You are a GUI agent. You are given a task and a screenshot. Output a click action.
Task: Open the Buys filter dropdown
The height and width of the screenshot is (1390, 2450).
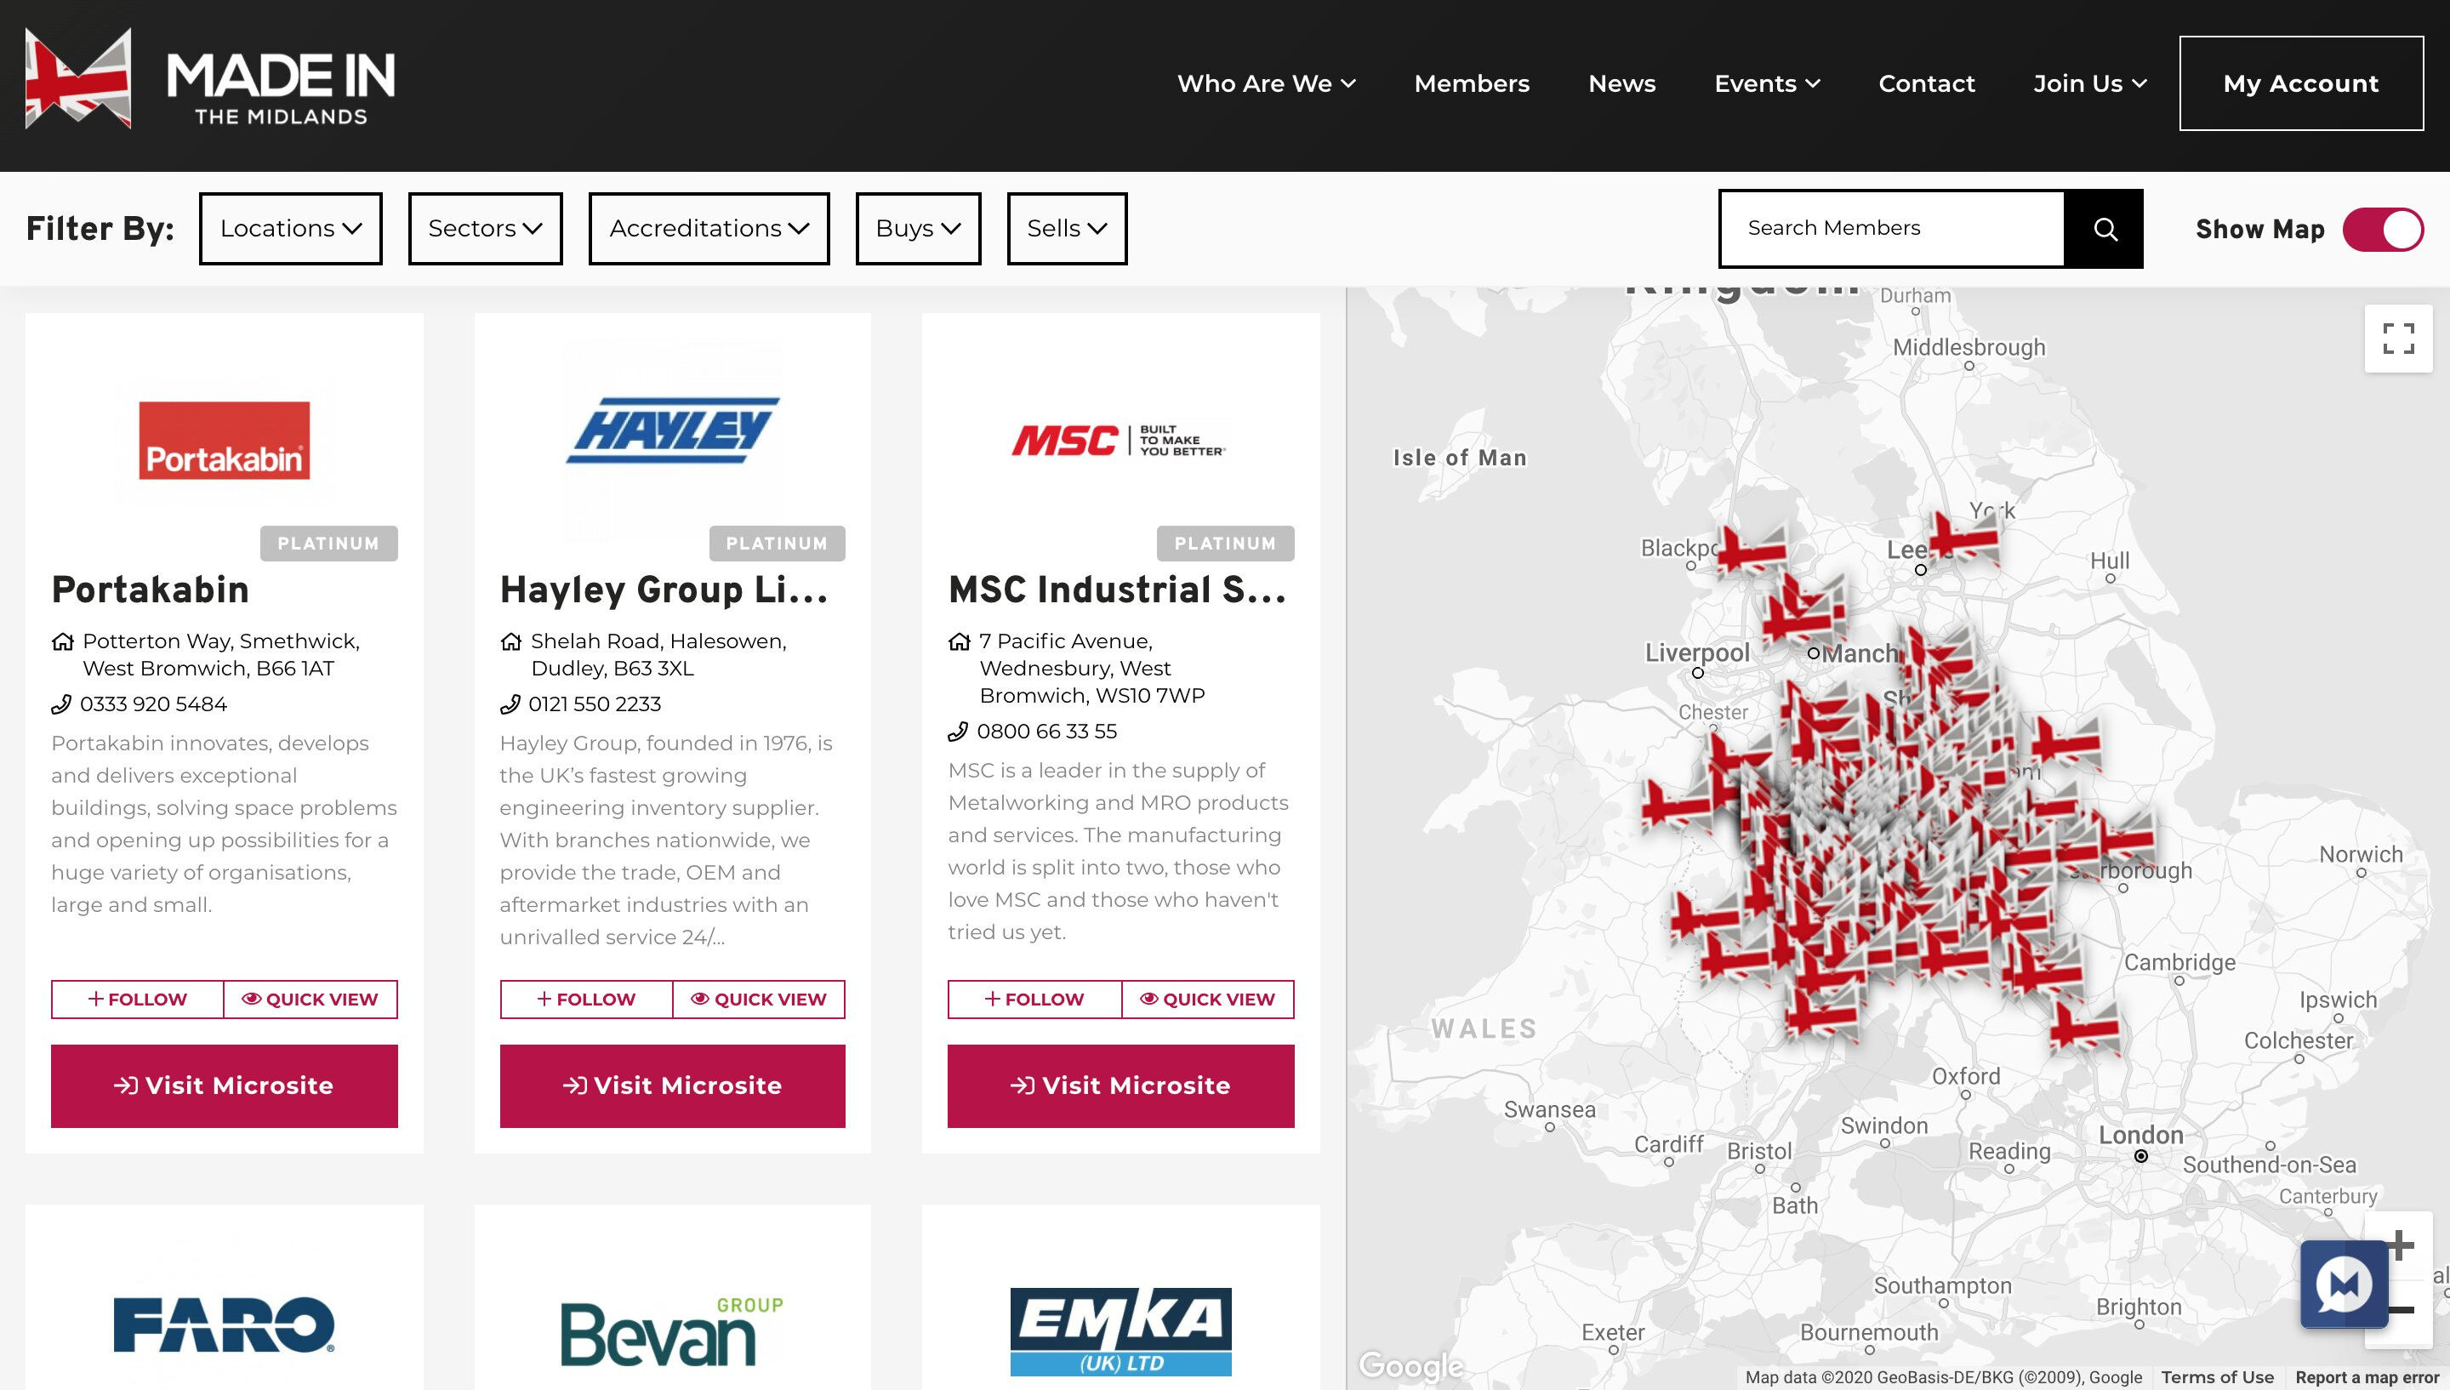point(918,228)
